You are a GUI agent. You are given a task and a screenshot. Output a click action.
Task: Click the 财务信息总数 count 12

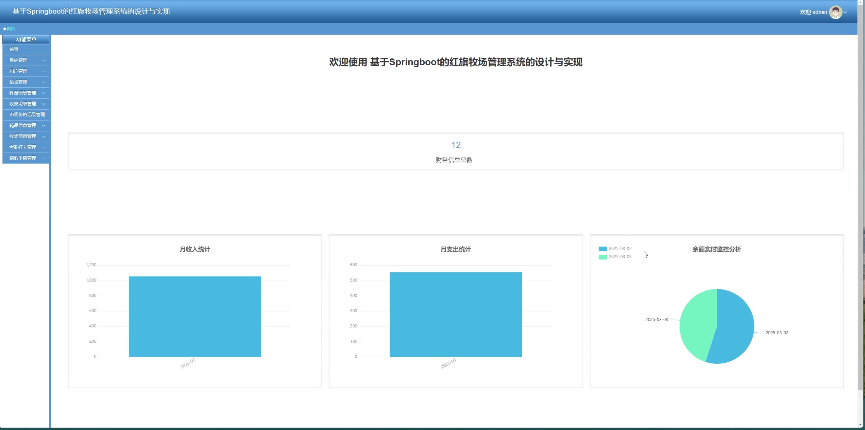456,145
